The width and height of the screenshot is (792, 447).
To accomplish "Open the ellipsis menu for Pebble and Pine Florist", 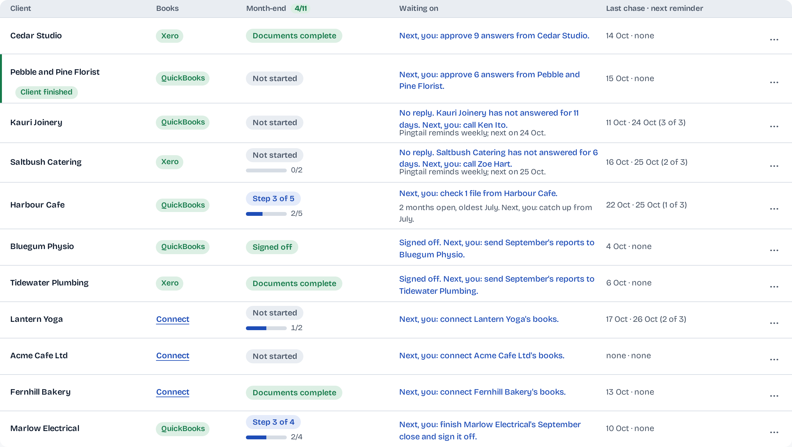I will point(774,82).
